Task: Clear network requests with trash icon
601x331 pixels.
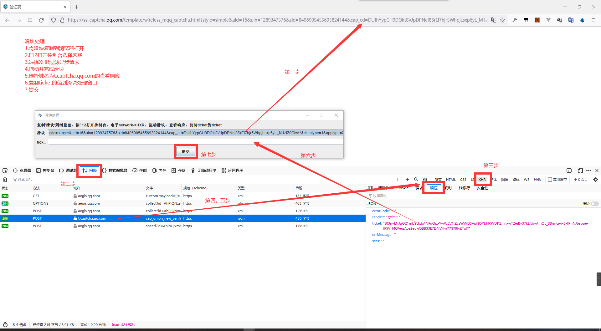Action: click(x=5, y=180)
